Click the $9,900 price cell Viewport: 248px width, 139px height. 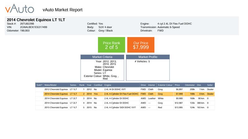179,98
